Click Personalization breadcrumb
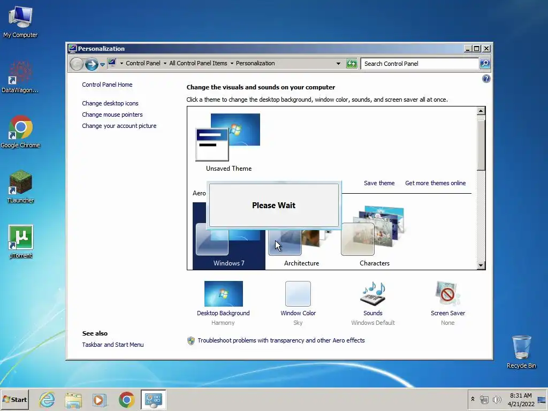Viewport: 548px width, 411px height. click(x=255, y=63)
